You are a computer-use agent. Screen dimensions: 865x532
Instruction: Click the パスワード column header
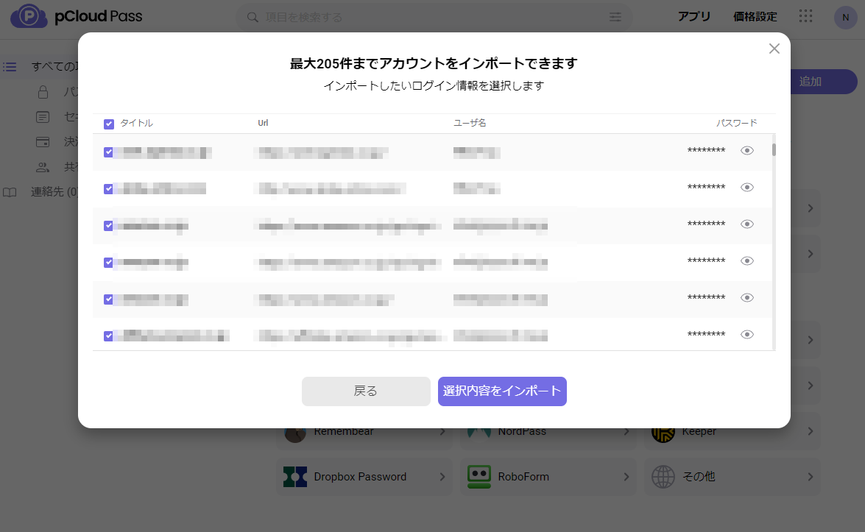736,123
